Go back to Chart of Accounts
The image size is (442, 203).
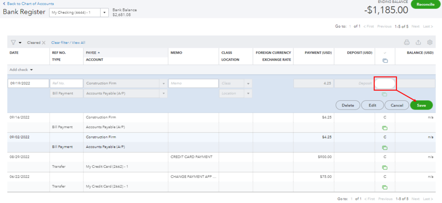(x=28, y=3)
